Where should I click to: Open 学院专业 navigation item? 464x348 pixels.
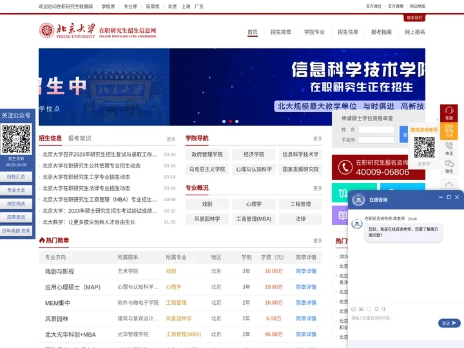[314, 32]
